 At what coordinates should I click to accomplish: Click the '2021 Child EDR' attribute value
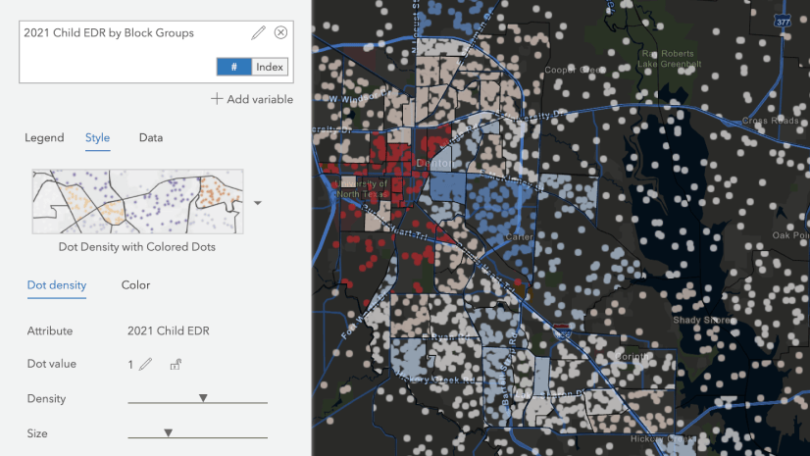(x=169, y=331)
